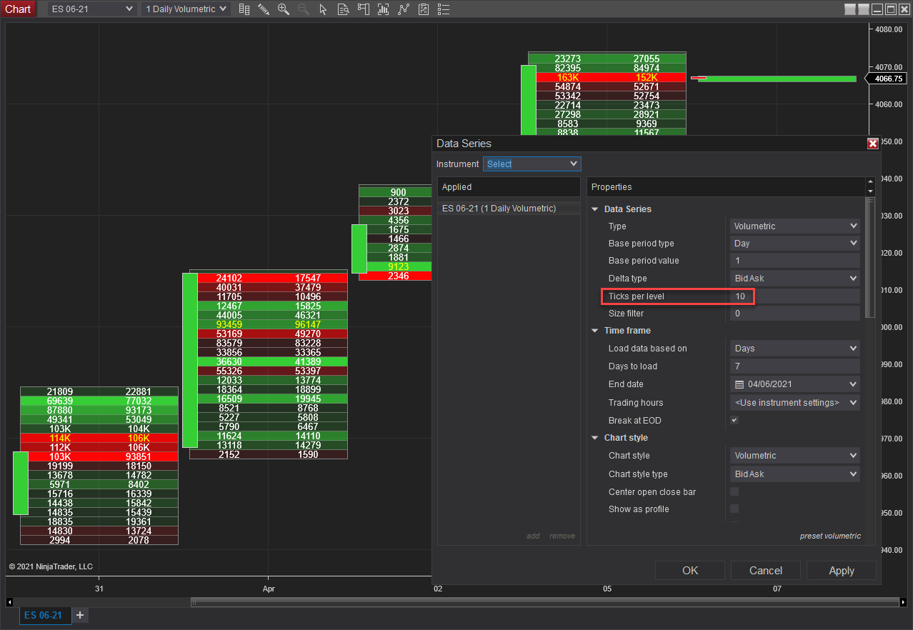The height and width of the screenshot is (630, 913).
Task: Add a new tab with plus button
Action: pos(80,615)
